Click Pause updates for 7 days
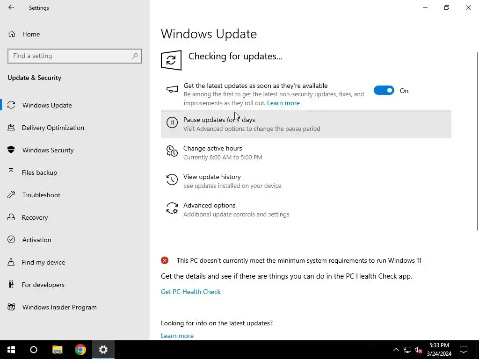This screenshot has width=479, height=359. [x=306, y=124]
